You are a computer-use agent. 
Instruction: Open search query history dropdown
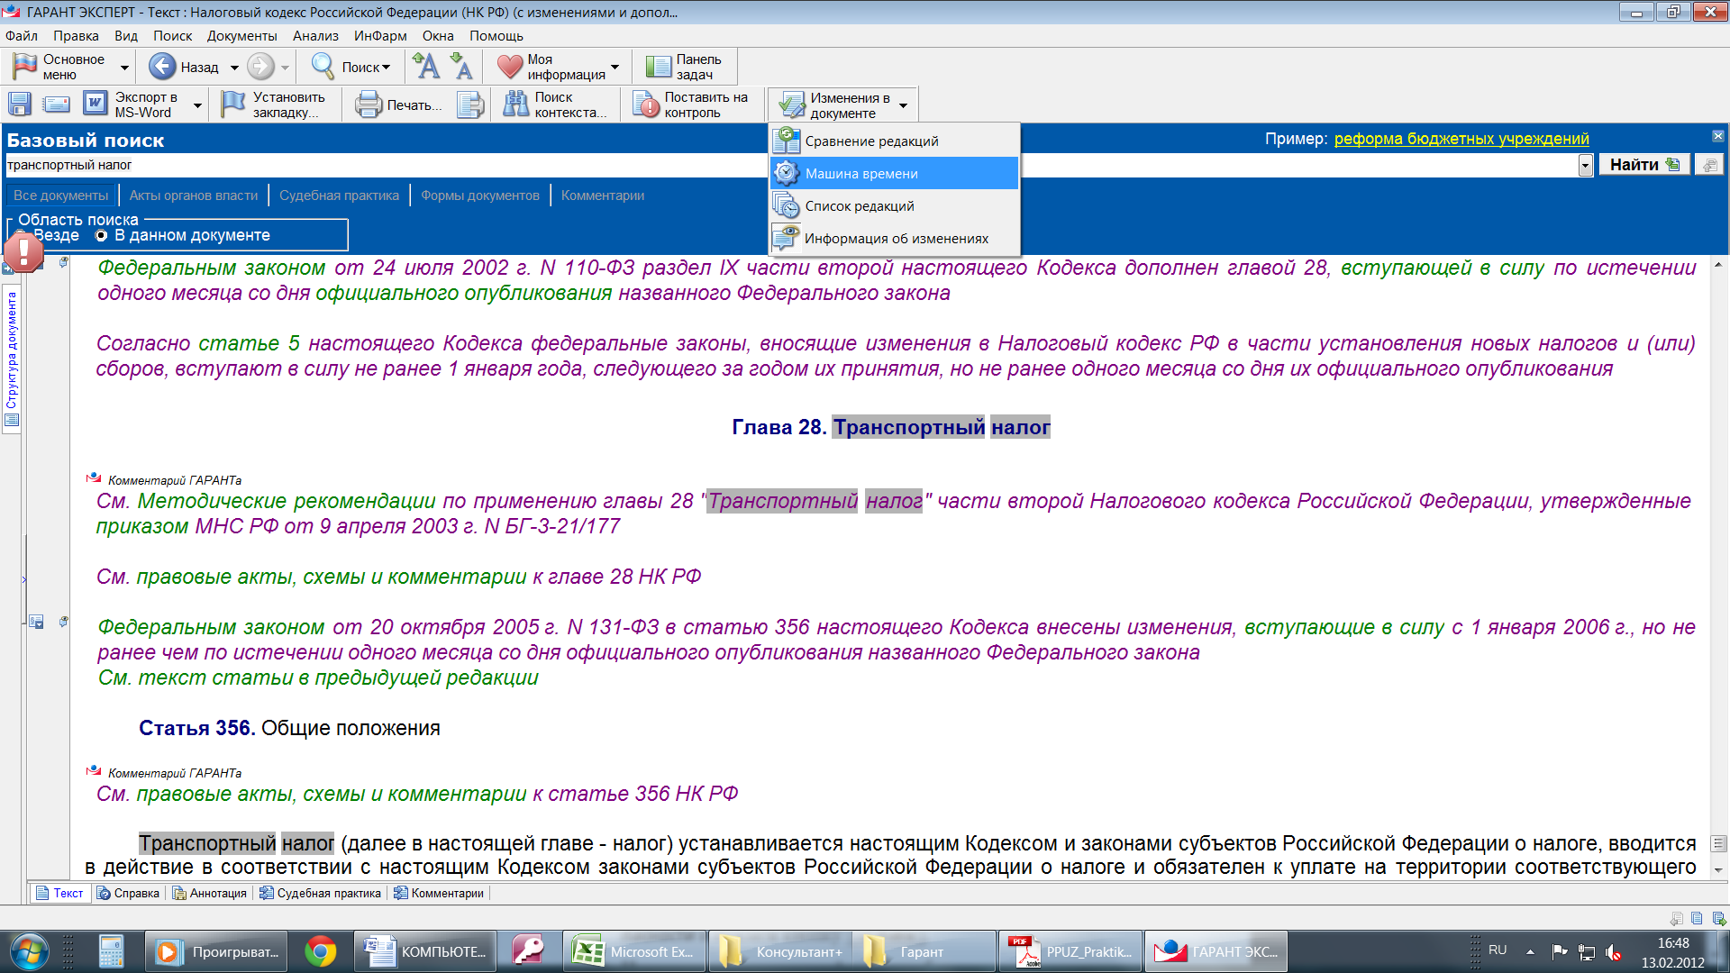coord(1586,165)
